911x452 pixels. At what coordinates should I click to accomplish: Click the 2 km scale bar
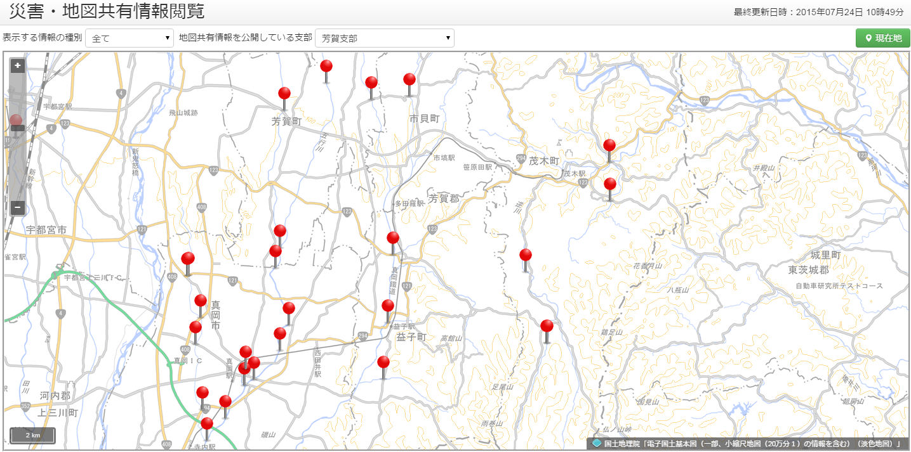click(x=32, y=436)
